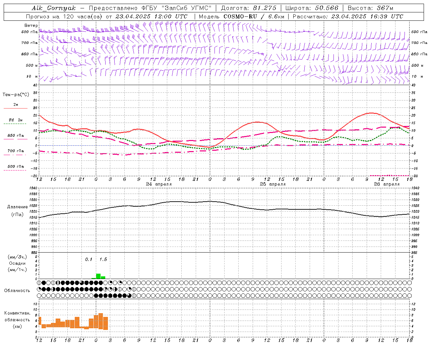Click the tallest orange convective cloud bar
Image resolution: width=429 pixels, height=343 pixels.
101,321
